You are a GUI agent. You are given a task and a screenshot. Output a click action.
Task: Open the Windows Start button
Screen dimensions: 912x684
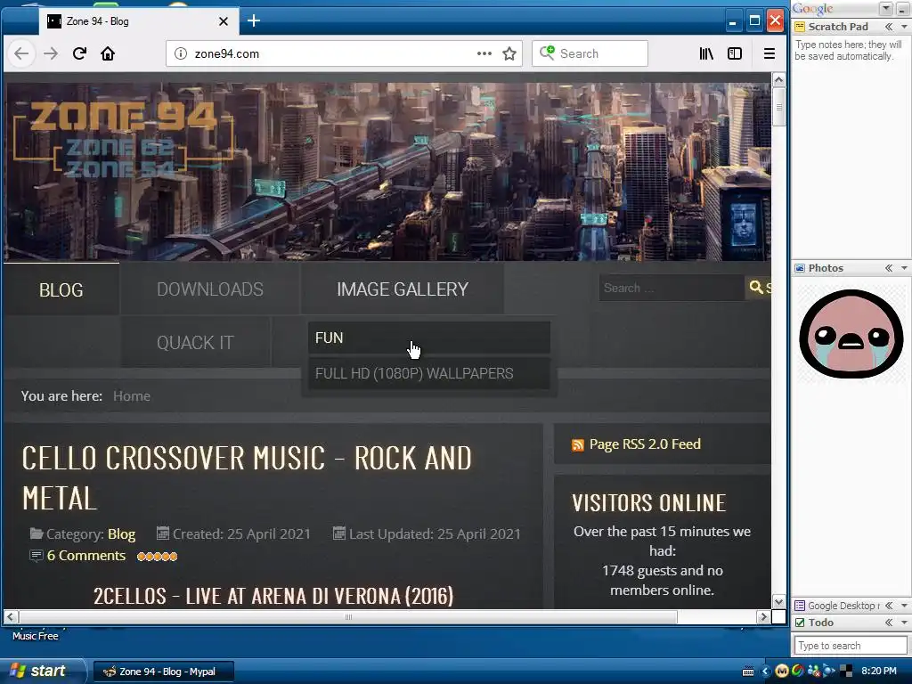[41, 671]
